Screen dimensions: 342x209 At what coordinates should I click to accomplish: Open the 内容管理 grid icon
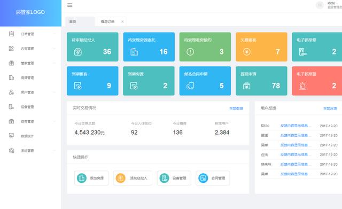point(11,49)
